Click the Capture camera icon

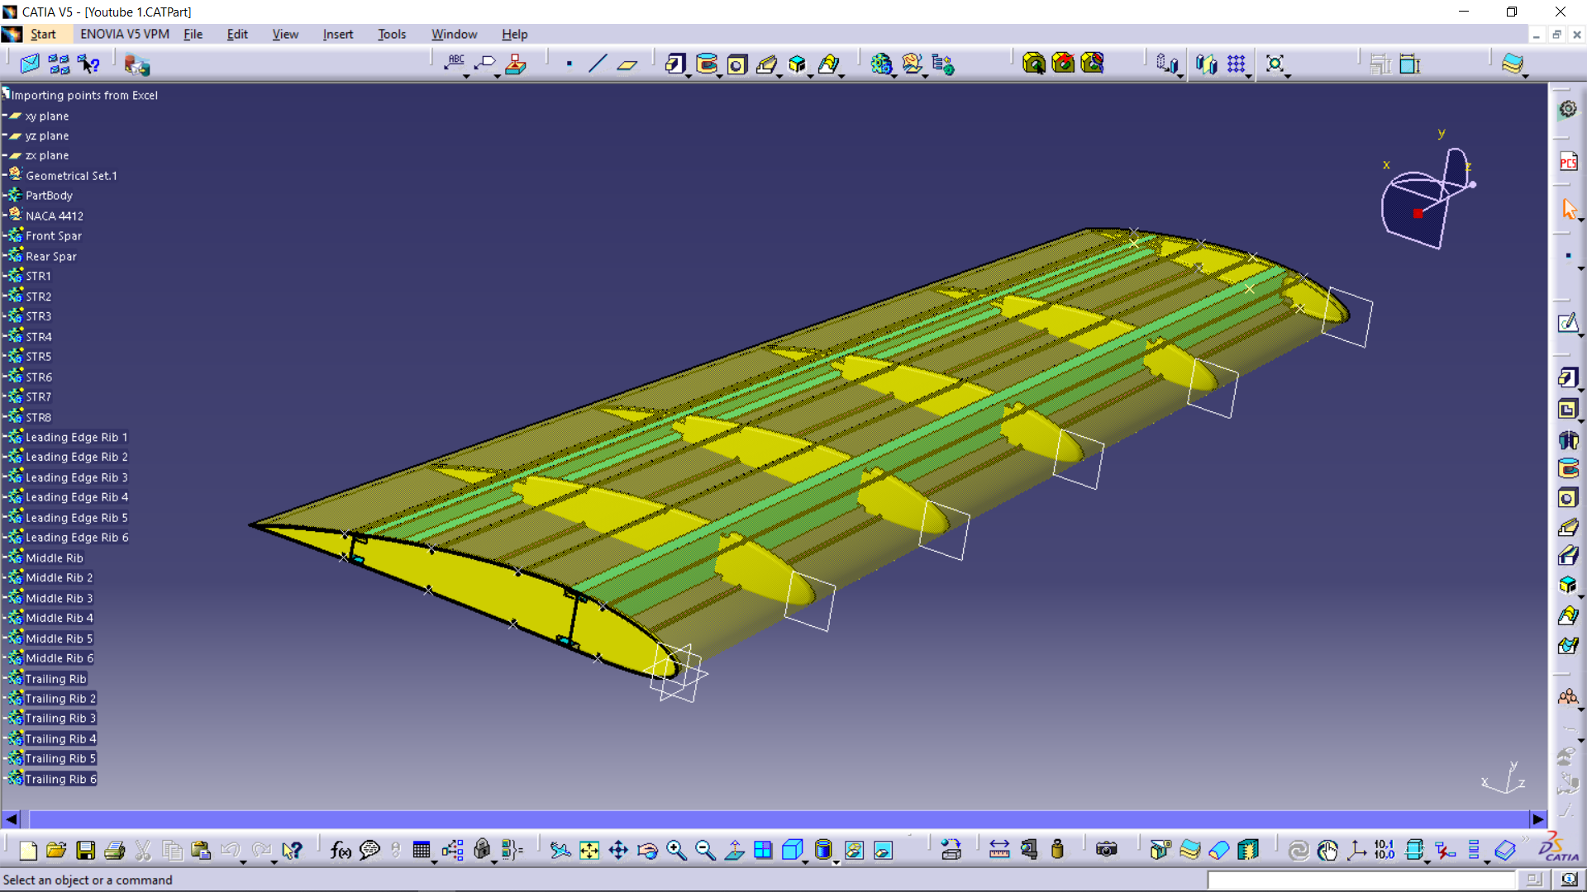1106,850
